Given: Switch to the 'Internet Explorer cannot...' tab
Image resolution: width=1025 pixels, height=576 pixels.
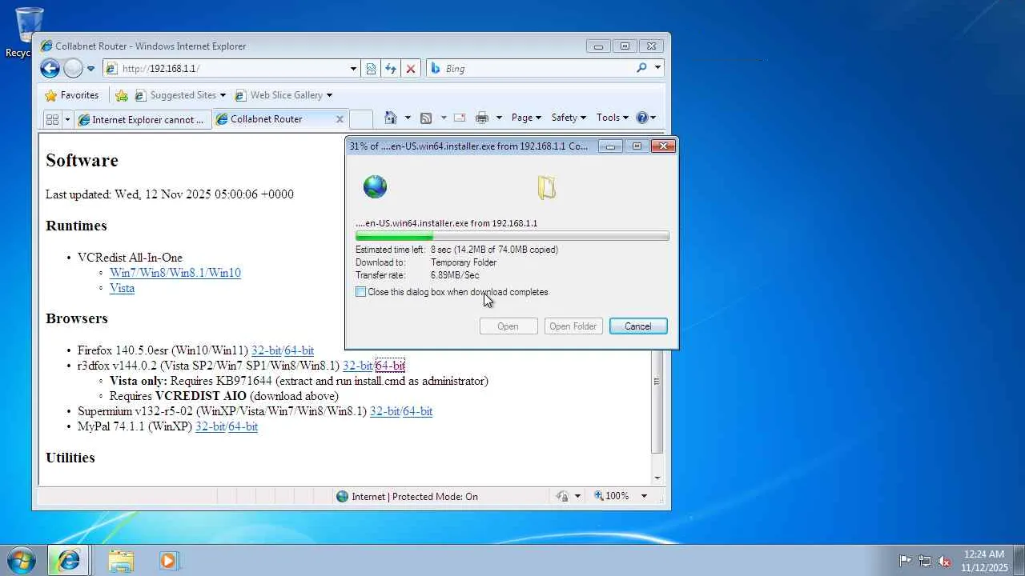Looking at the screenshot, I should pyautogui.click(x=143, y=119).
